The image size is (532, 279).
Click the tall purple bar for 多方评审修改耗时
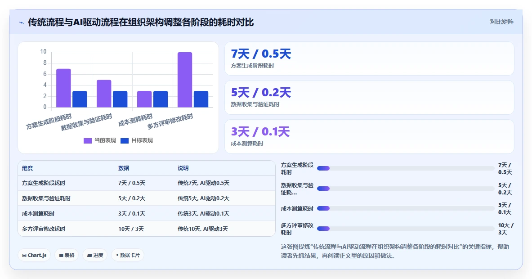click(185, 80)
